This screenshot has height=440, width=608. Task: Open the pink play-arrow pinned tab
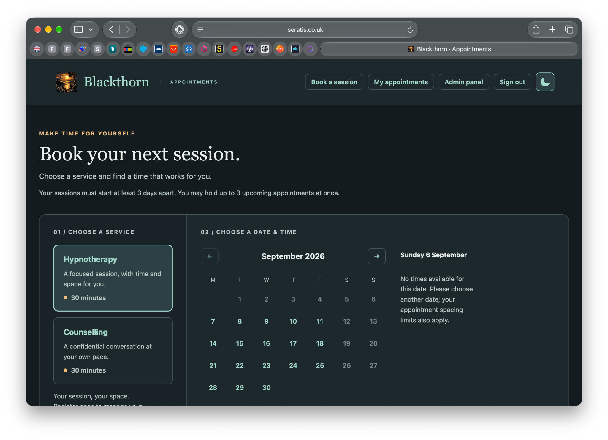tap(204, 49)
